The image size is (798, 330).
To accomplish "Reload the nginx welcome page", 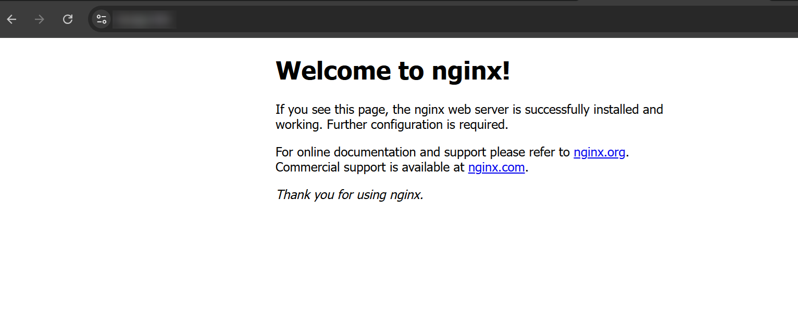I will coord(68,19).
